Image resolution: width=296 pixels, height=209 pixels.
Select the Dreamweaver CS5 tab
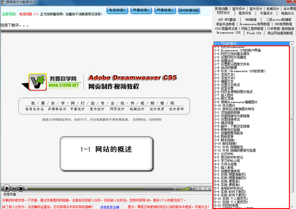[229, 33]
